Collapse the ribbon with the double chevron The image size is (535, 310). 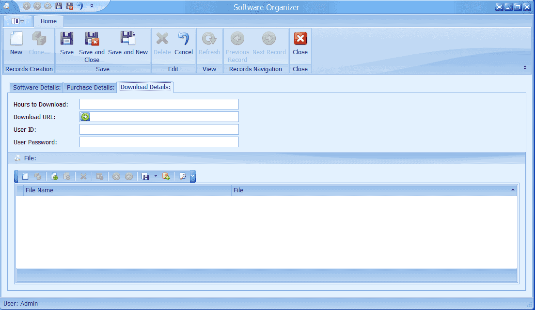point(525,68)
